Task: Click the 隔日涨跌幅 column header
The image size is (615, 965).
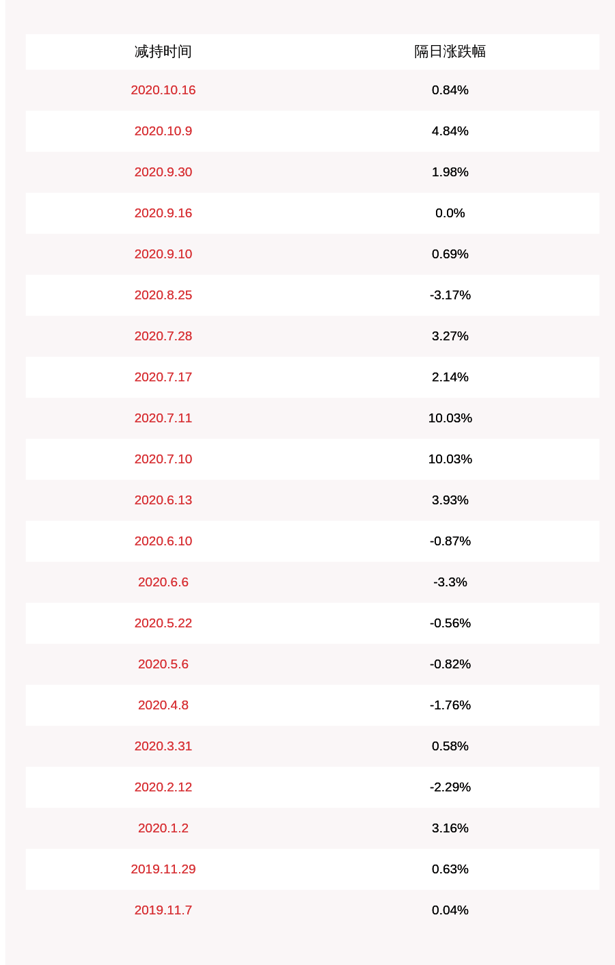Action: point(450,52)
